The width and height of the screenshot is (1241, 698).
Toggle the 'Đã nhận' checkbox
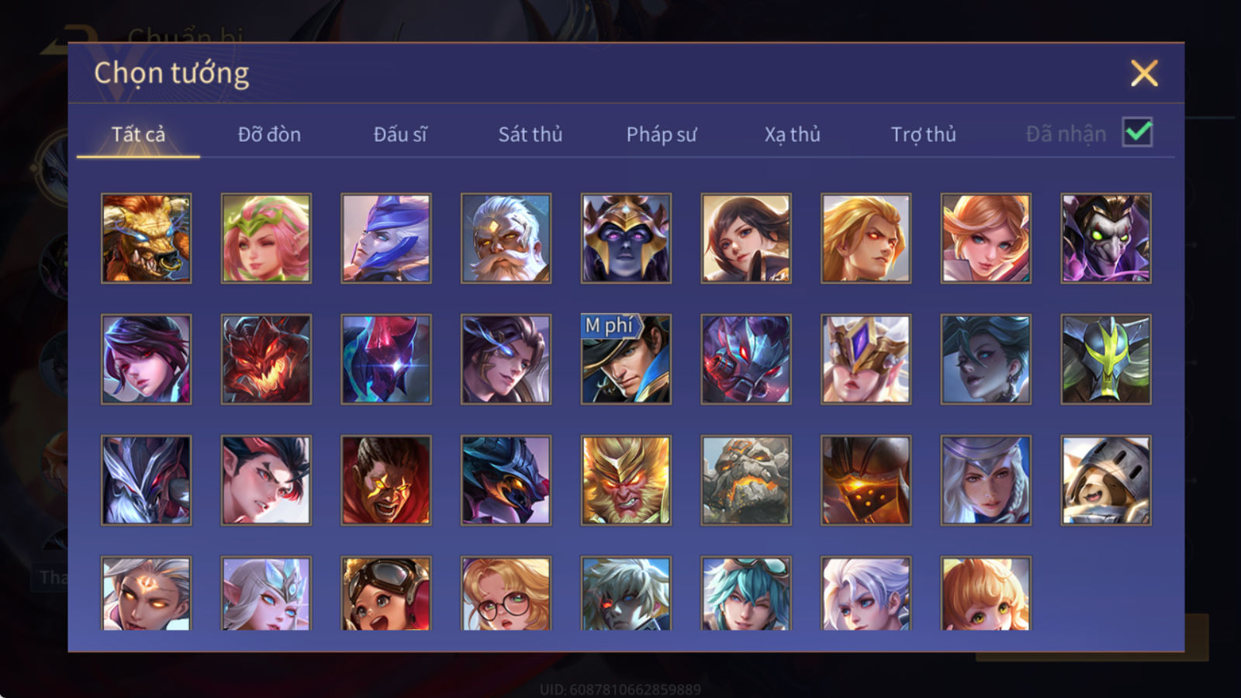pyautogui.click(x=1137, y=133)
